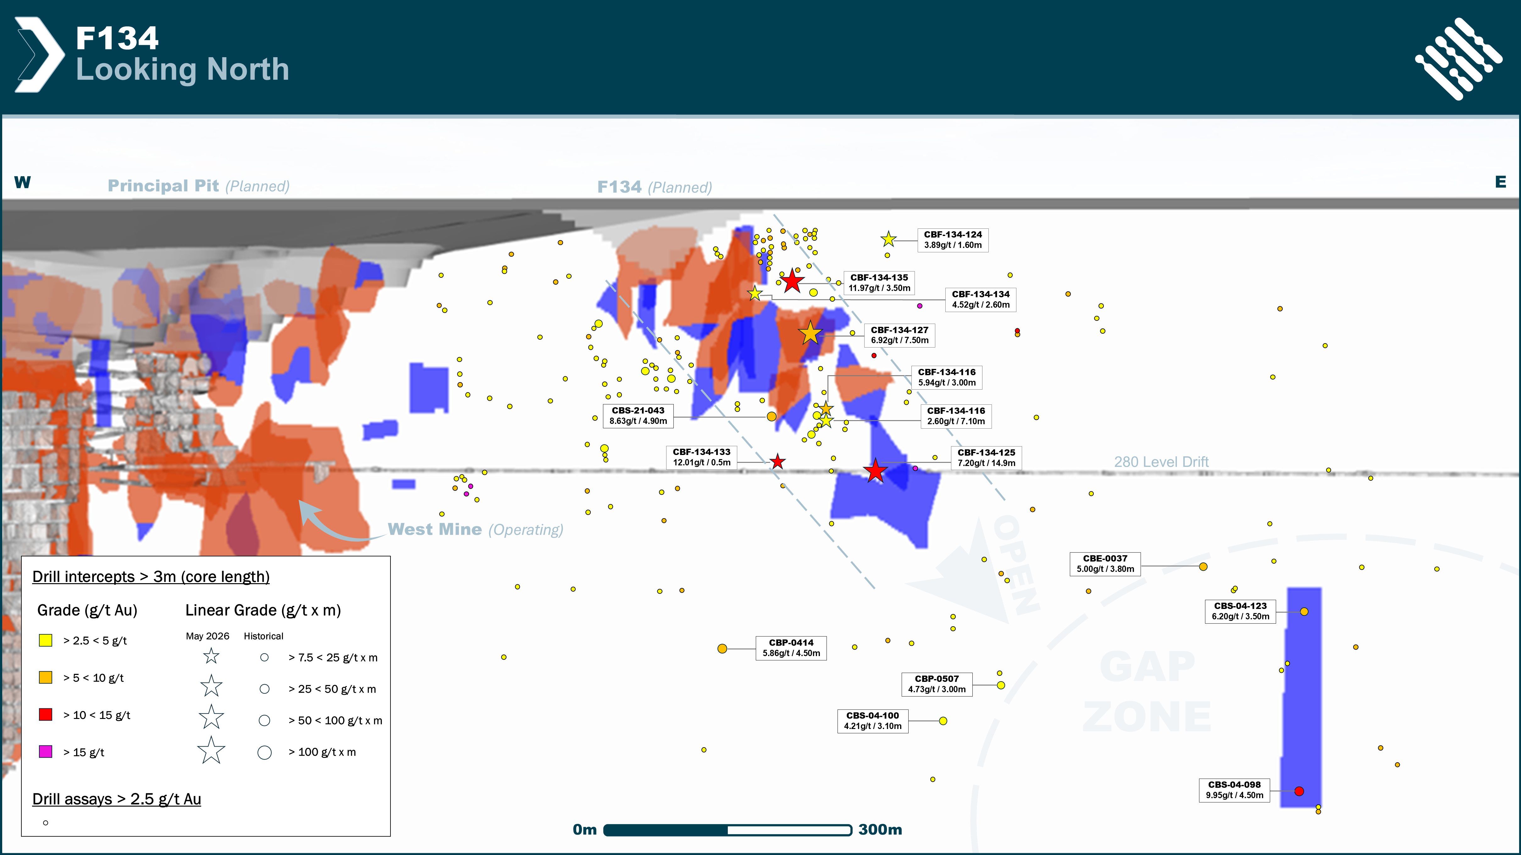The height and width of the screenshot is (855, 1521).
Task: Click the legend circle for >100 g/t x m
Action: click(x=264, y=752)
